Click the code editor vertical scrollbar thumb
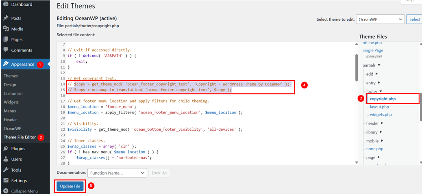Image resolution: width=422 pixels, height=194 pixels. click(x=356, y=67)
